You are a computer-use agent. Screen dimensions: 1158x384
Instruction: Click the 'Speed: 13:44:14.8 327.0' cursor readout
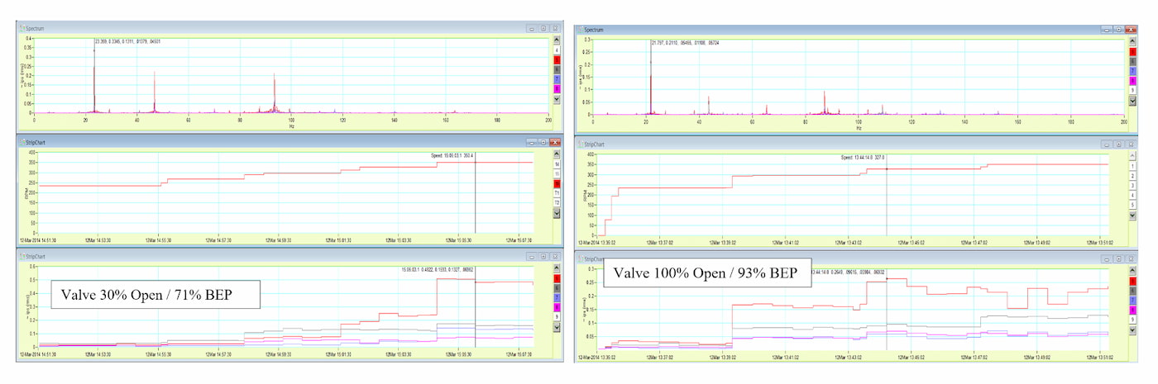click(x=863, y=158)
